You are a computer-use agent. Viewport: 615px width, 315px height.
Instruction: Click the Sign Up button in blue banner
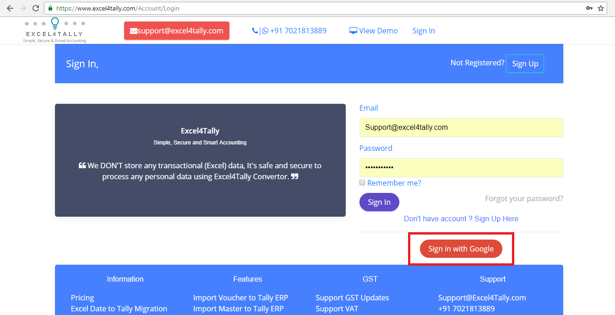point(525,64)
